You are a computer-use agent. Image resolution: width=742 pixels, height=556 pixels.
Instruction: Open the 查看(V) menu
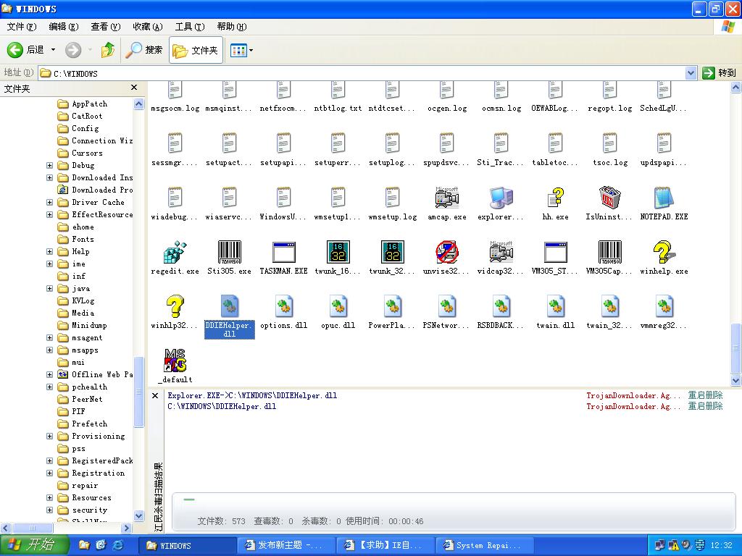pos(105,27)
